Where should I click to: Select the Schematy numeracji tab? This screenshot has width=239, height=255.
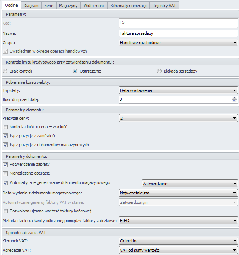tap(128, 6)
